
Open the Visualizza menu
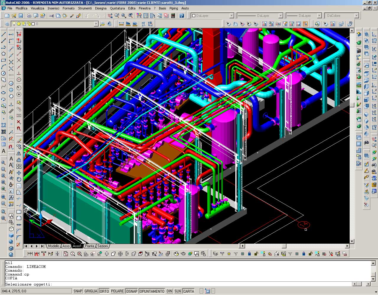(38, 8)
